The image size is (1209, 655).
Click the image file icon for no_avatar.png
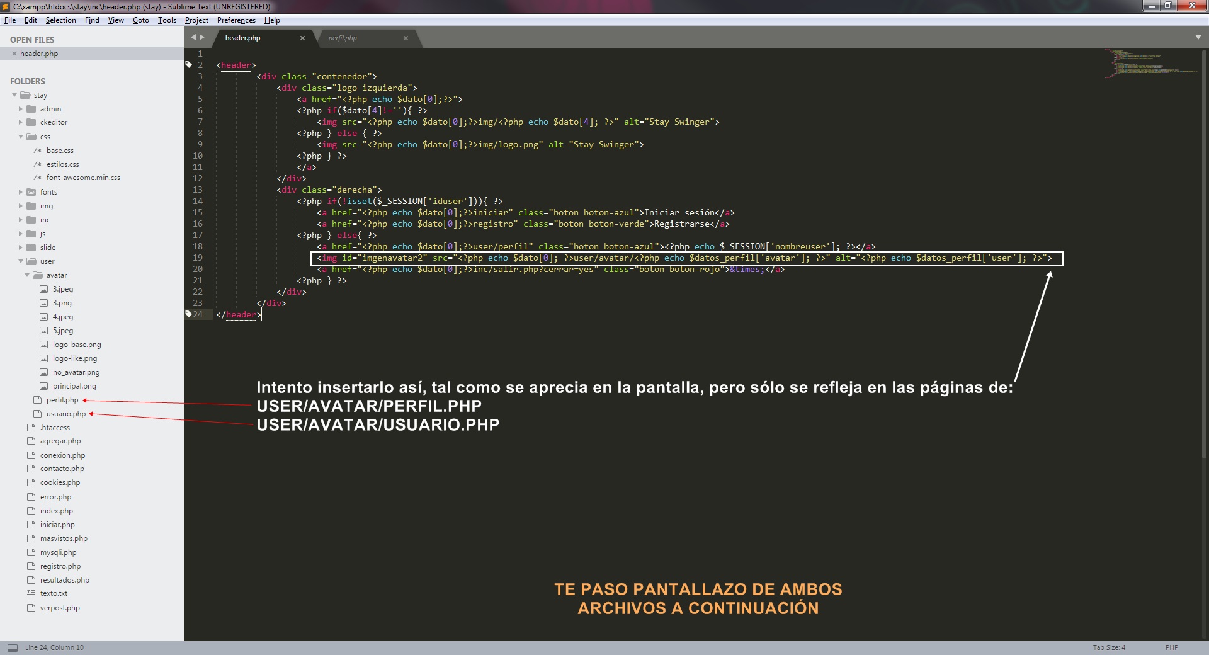(x=43, y=372)
